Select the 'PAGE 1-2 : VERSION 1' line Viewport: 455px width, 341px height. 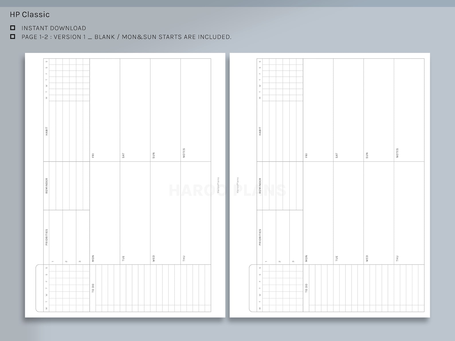coord(126,37)
